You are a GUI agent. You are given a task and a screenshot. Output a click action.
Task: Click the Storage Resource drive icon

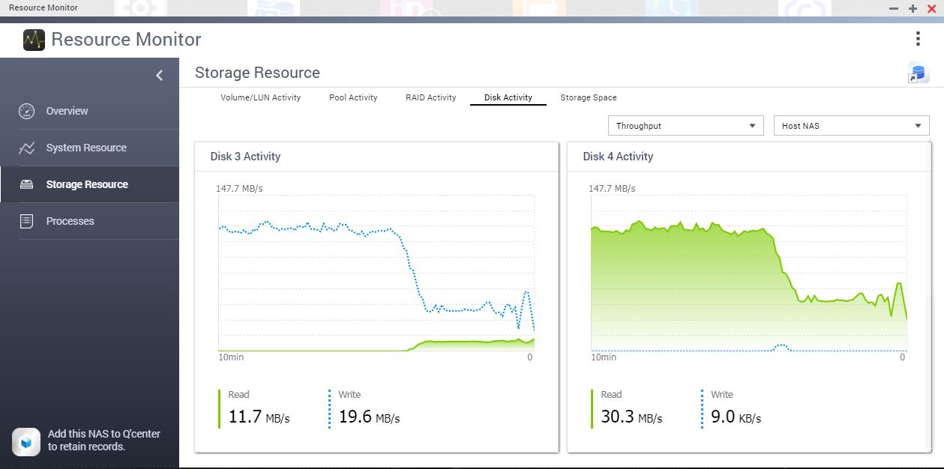27,184
